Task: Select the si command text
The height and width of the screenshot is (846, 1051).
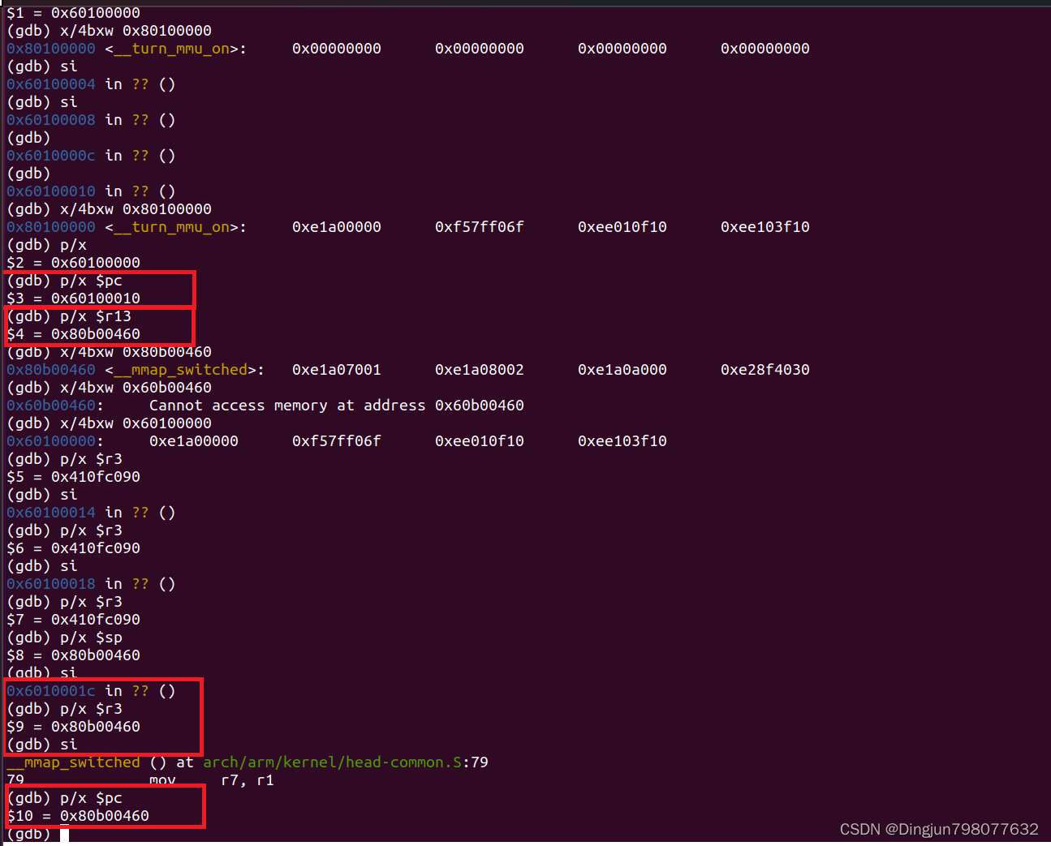Action: tap(68, 66)
